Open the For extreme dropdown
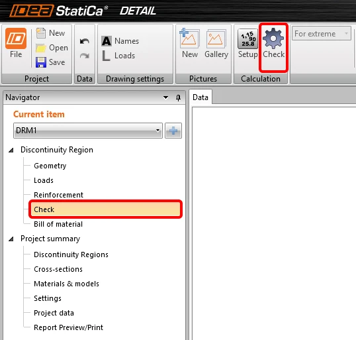356x340 pixels. point(322,34)
